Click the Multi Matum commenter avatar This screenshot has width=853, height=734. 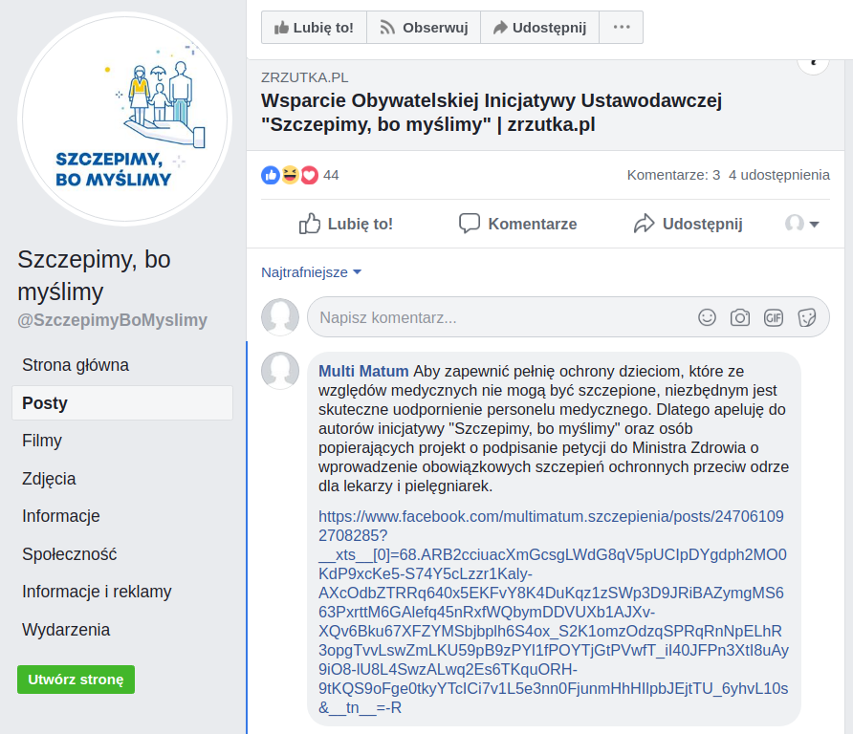[280, 371]
